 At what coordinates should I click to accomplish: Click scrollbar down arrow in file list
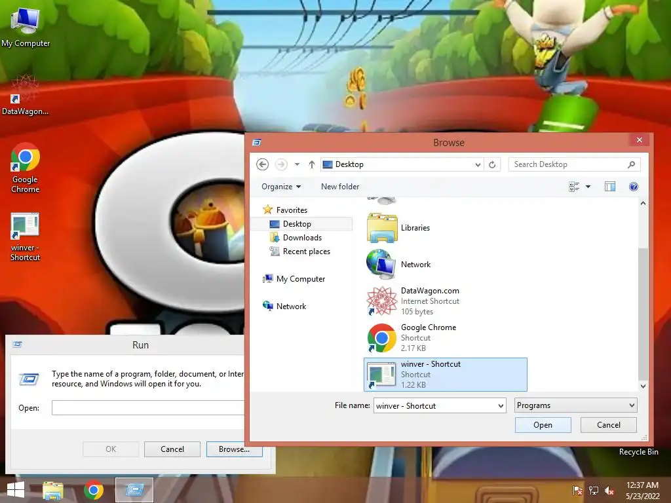tap(643, 386)
